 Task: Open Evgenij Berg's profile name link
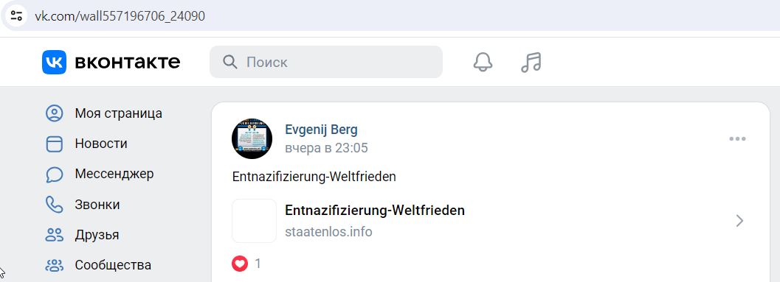[x=321, y=130]
